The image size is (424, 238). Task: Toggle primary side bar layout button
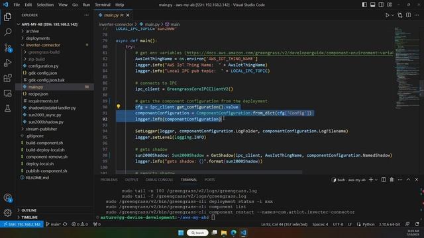[x=364, y=5]
